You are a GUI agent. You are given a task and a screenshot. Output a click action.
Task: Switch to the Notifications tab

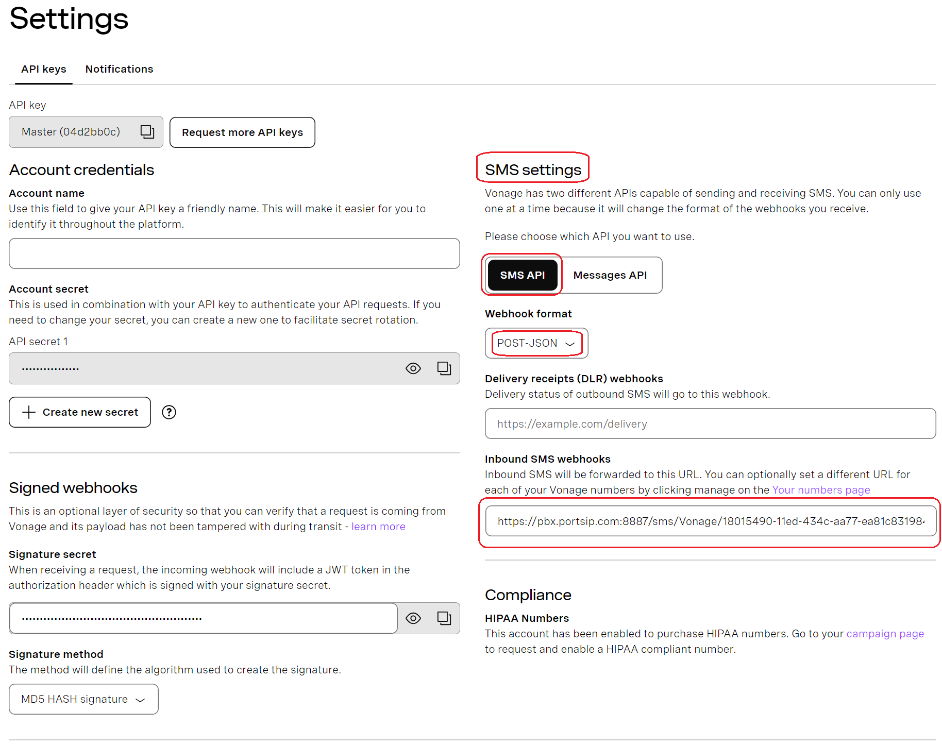(119, 69)
